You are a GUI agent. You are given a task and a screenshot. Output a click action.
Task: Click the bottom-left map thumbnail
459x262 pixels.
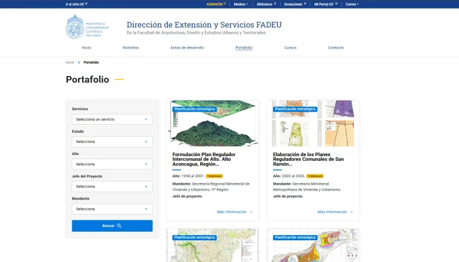213,245
